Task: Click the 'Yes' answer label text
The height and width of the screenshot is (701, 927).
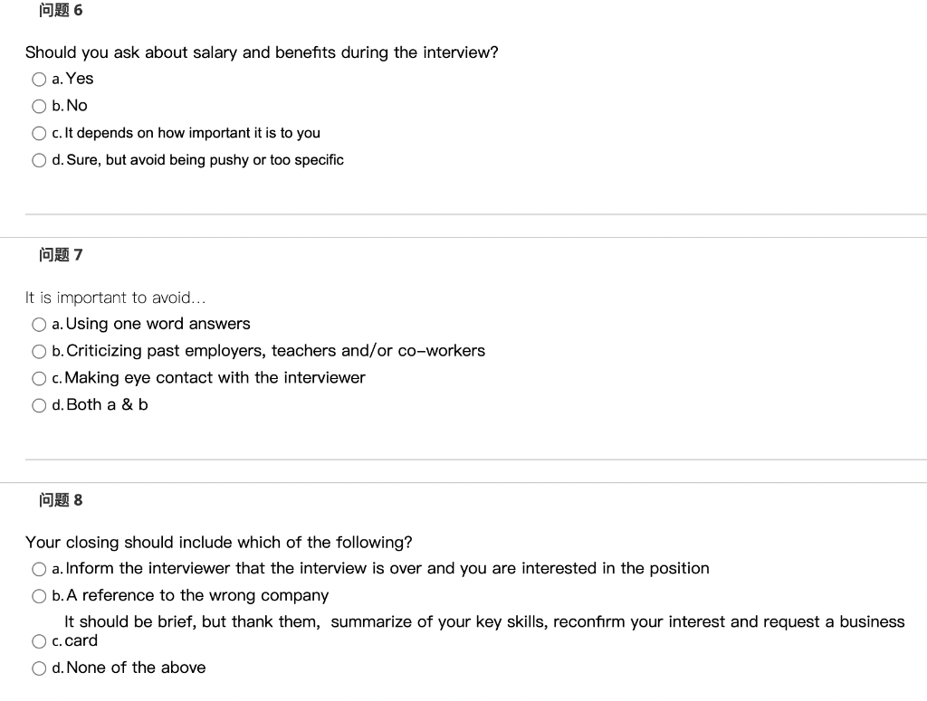Action: (80, 79)
